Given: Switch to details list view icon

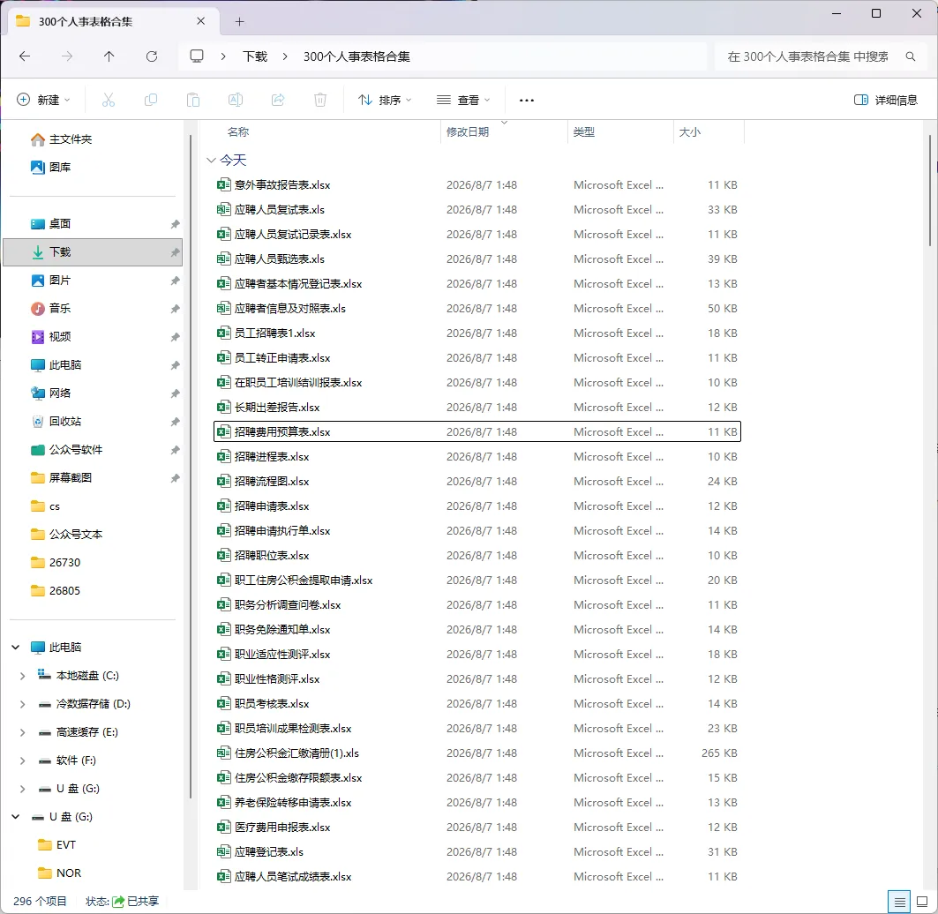Looking at the screenshot, I should (x=900, y=902).
